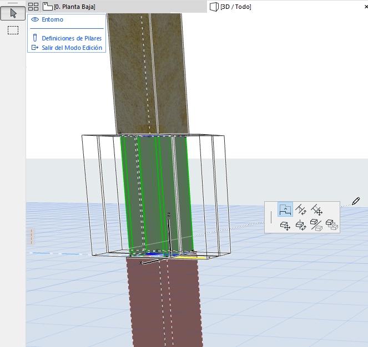The image size is (368, 347).
Task: Click the mirror element pet palette icon
Action: [x=317, y=225]
